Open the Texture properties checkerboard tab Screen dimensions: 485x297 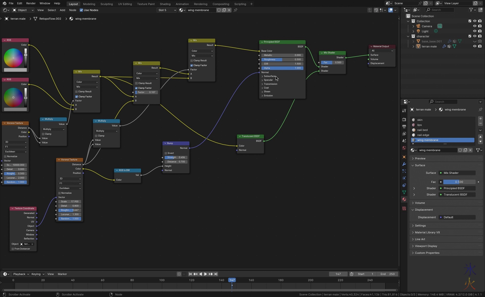point(404,208)
